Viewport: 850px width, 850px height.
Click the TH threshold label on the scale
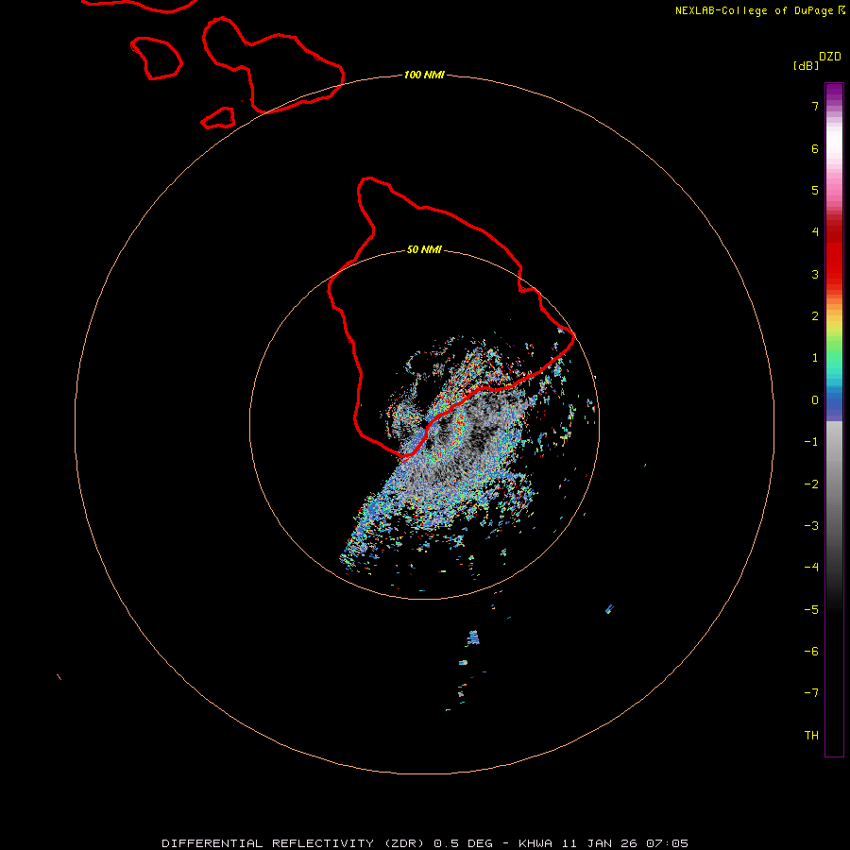pos(811,736)
